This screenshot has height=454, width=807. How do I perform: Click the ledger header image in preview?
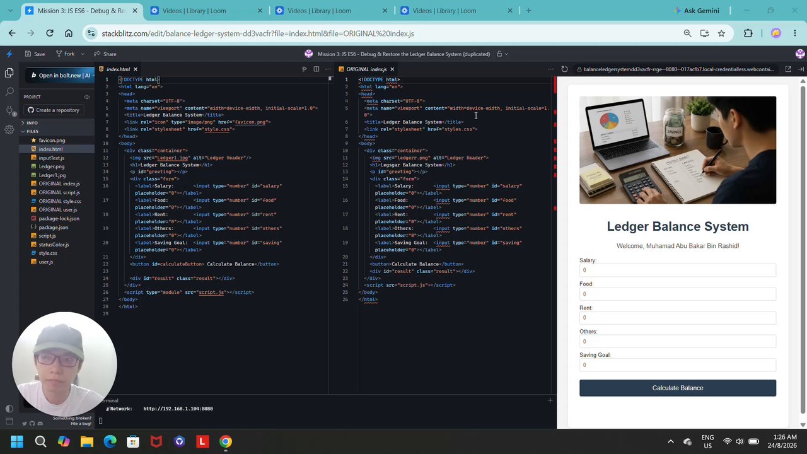(678, 150)
